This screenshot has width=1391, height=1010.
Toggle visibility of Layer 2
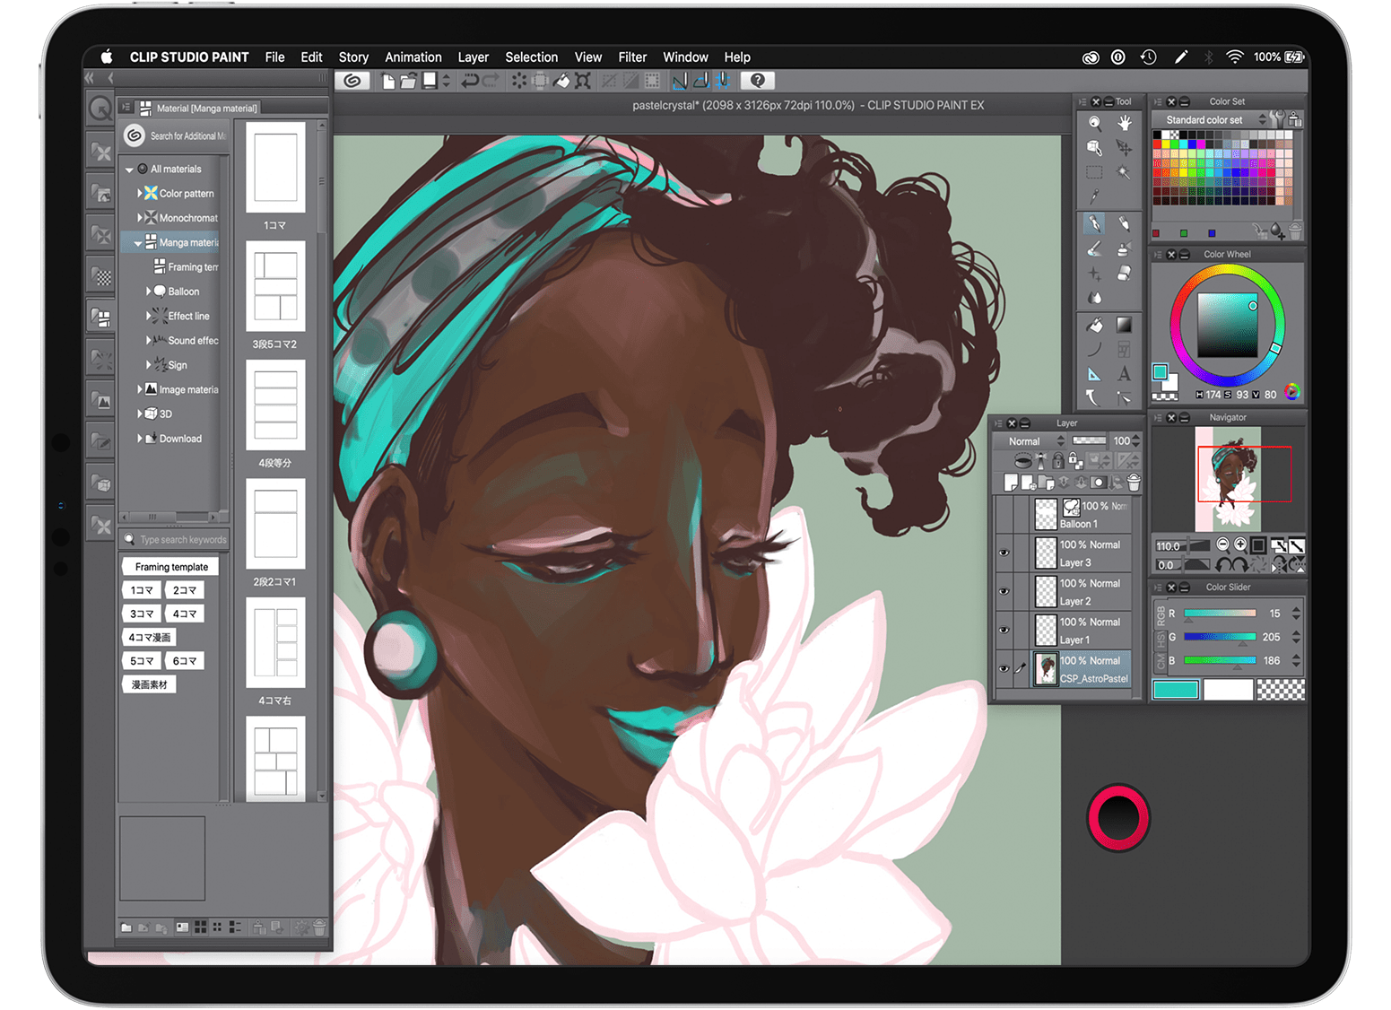point(1004,592)
